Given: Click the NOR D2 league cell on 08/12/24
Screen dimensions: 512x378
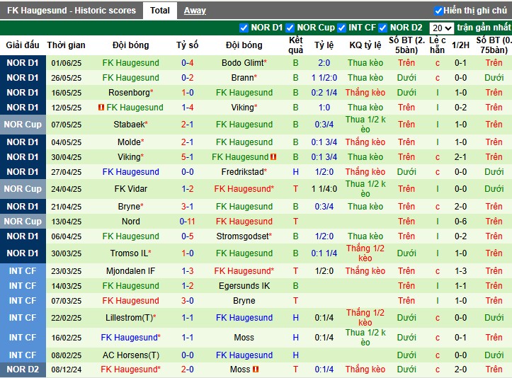Looking at the screenshot, I should [23, 370].
